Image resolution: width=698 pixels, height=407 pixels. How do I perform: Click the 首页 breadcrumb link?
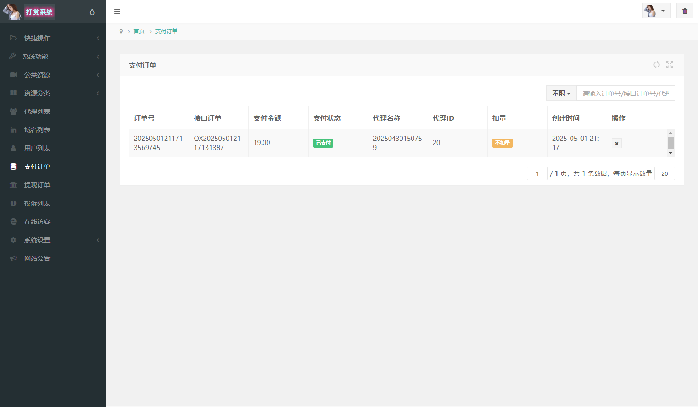(139, 32)
